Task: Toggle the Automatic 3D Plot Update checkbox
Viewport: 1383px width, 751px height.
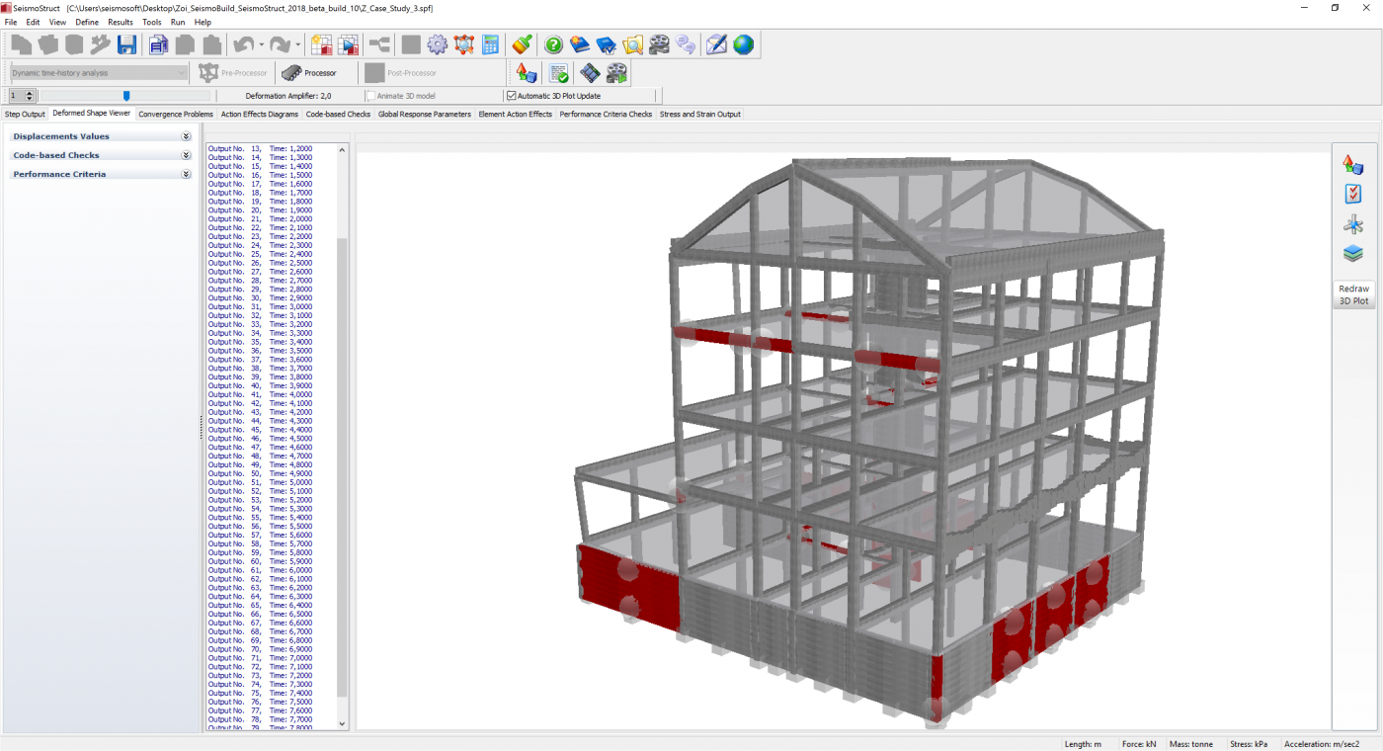Action: point(512,96)
